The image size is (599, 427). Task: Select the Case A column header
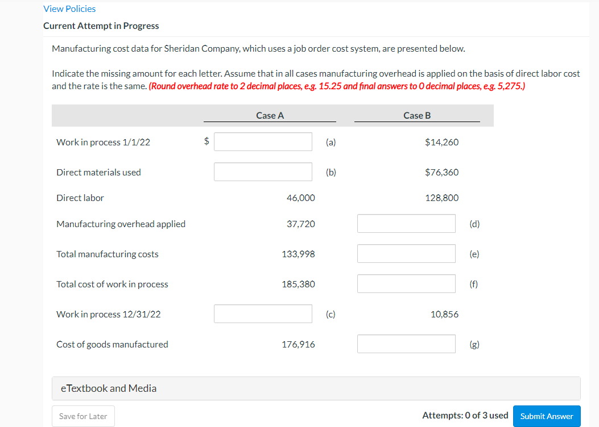click(270, 115)
